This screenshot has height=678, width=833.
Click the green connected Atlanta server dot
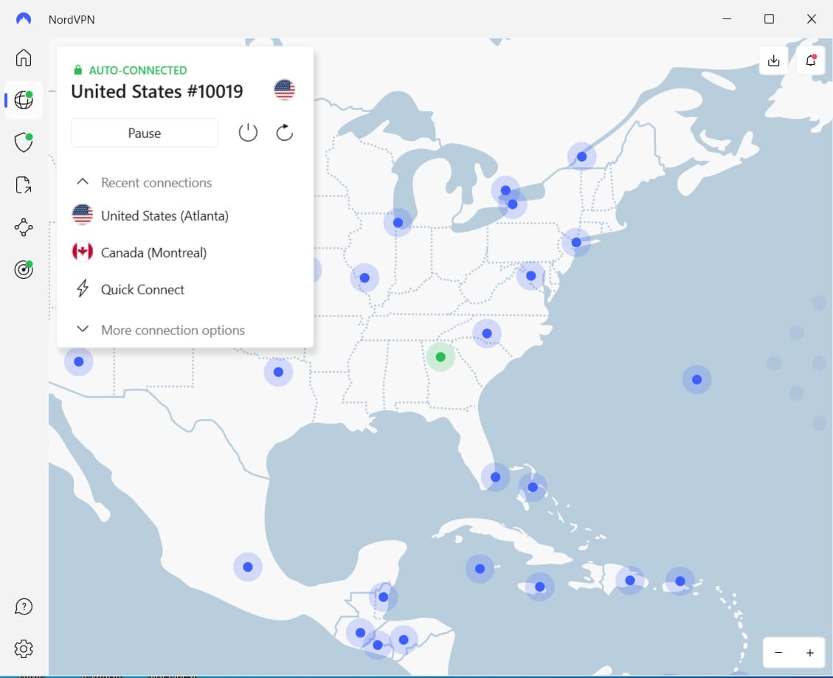pyautogui.click(x=440, y=356)
